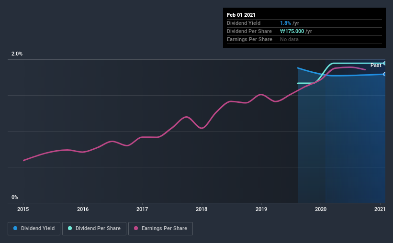
Task: Click the Feb 01 2021 tooltip header
Action: point(241,15)
